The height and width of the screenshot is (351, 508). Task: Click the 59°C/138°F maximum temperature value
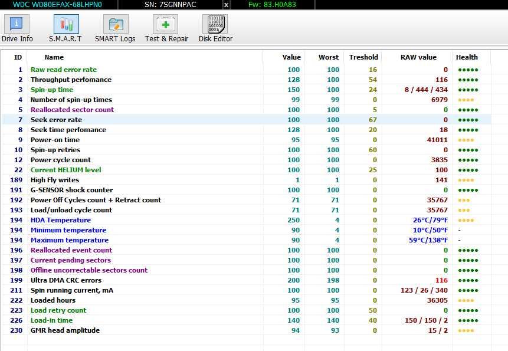point(428,240)
